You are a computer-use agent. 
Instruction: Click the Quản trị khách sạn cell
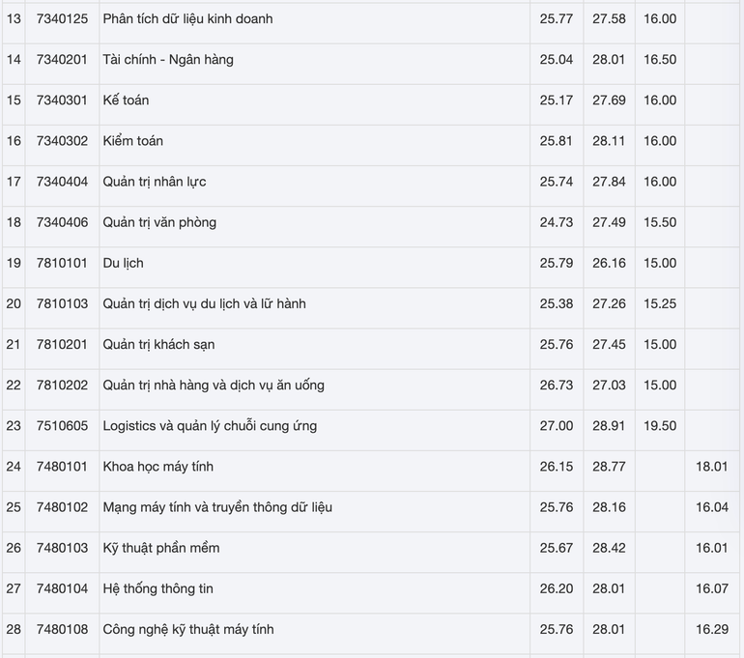158,344
